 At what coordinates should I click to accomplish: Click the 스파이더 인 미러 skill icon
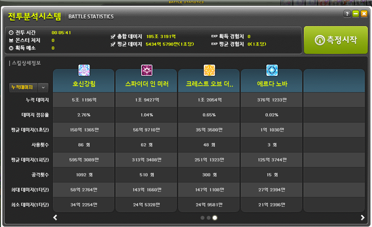tap(146, 70)
